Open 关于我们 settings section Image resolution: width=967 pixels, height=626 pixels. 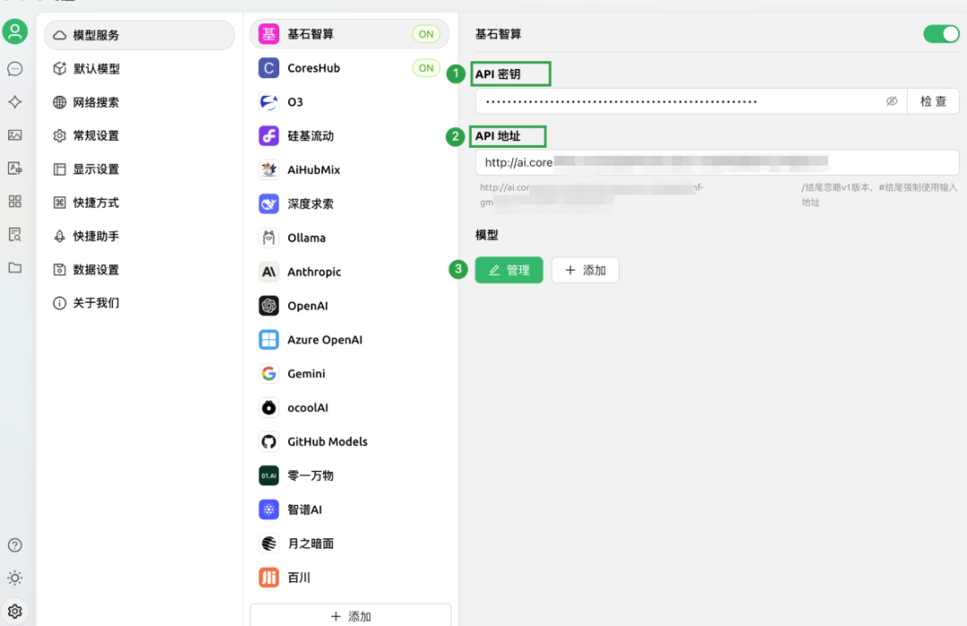(140, 303)
